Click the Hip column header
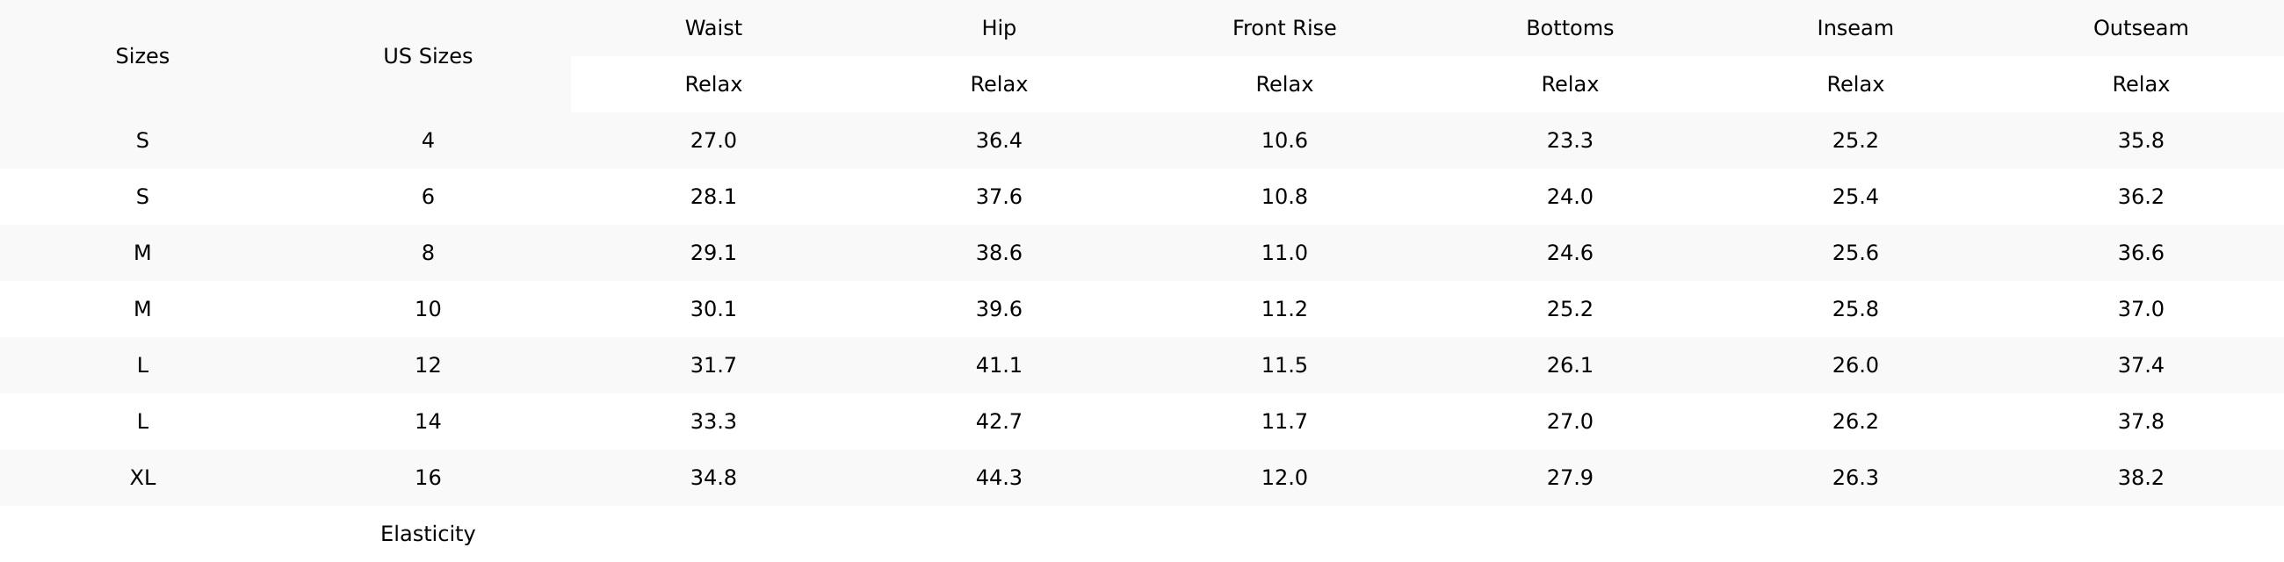The image size is (2284, 562). (998, 28)
